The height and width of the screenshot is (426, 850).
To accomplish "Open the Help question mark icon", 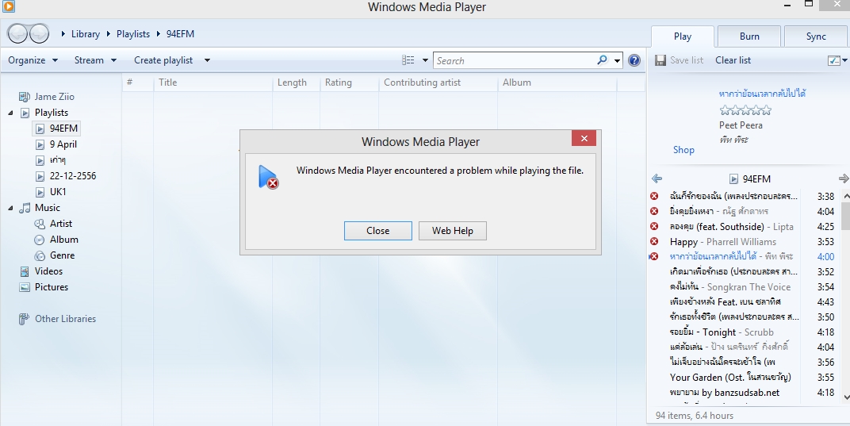I will (x=634, y=60).
